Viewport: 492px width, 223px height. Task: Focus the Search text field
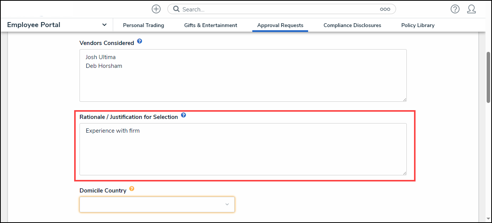[x=279, y=9]
